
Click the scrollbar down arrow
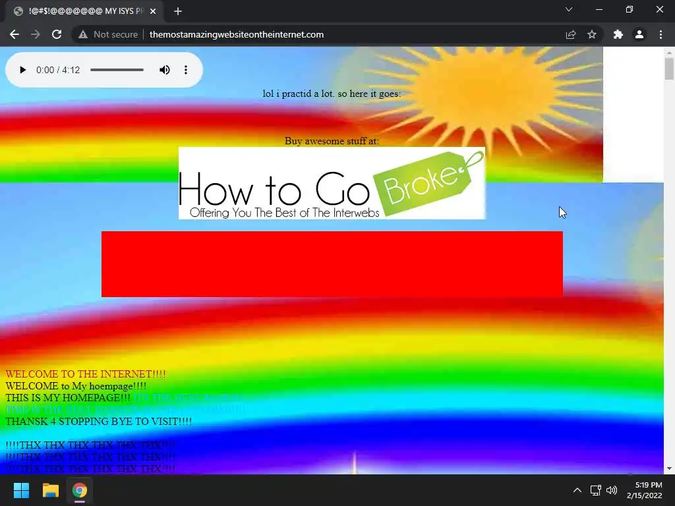(669, 468)
